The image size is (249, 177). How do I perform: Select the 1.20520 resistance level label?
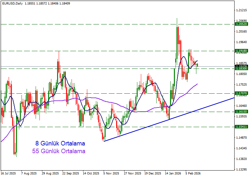(x=241, y=24)
